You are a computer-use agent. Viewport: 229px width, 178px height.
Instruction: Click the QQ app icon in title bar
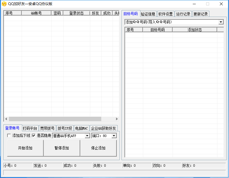coord(4,4)
